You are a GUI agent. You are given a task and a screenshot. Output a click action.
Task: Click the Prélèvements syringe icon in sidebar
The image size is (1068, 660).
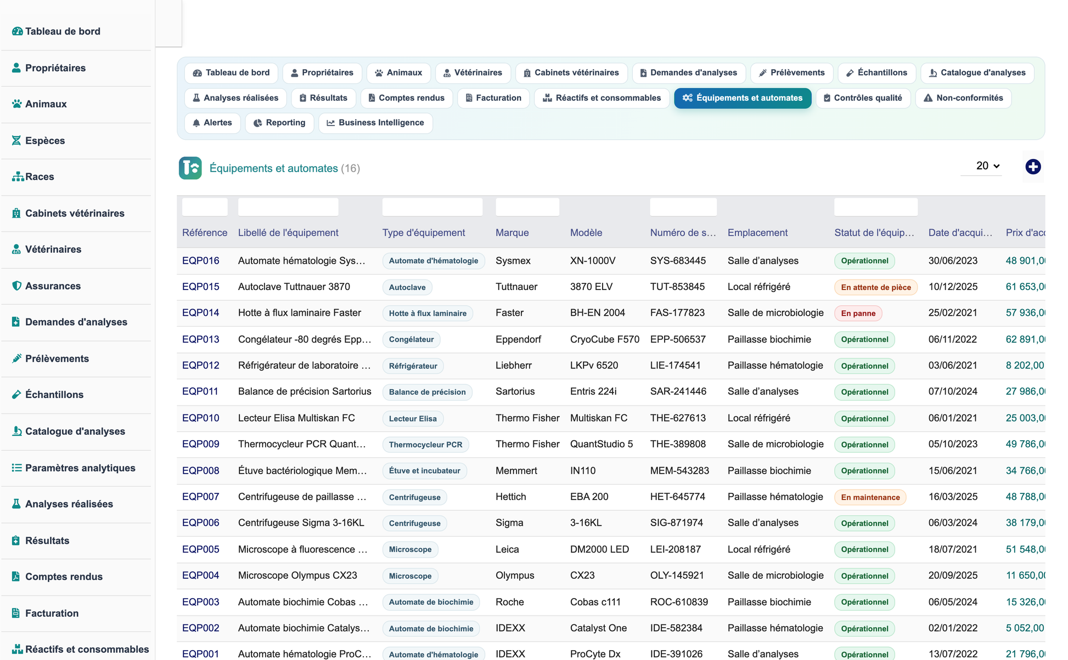(x=16, y=359)
